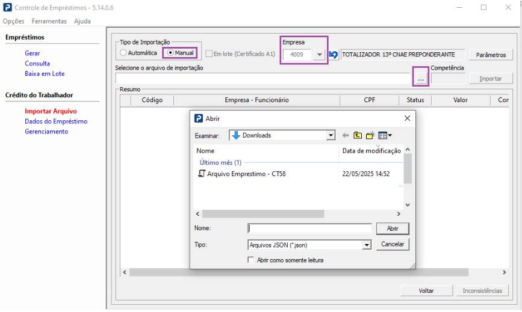Click the Importar button

pyautogui.click(x=491, y=79)
